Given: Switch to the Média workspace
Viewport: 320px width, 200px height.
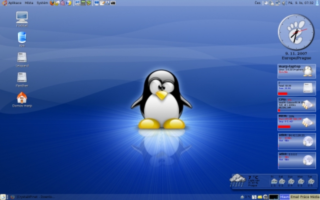Looking at the screenshot, I should (x=314, y=197).
